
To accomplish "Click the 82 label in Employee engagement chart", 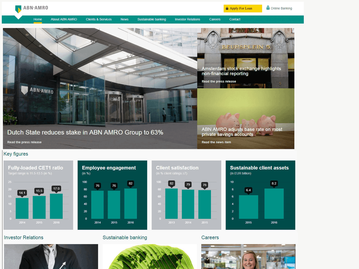I will coord(130,184).
